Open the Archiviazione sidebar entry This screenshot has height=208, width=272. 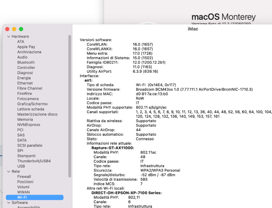[29, 52]
